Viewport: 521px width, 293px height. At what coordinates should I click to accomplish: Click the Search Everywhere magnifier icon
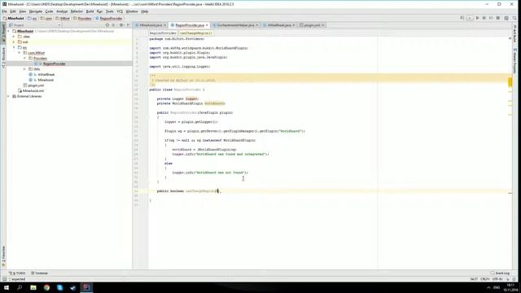coord(514,18)
